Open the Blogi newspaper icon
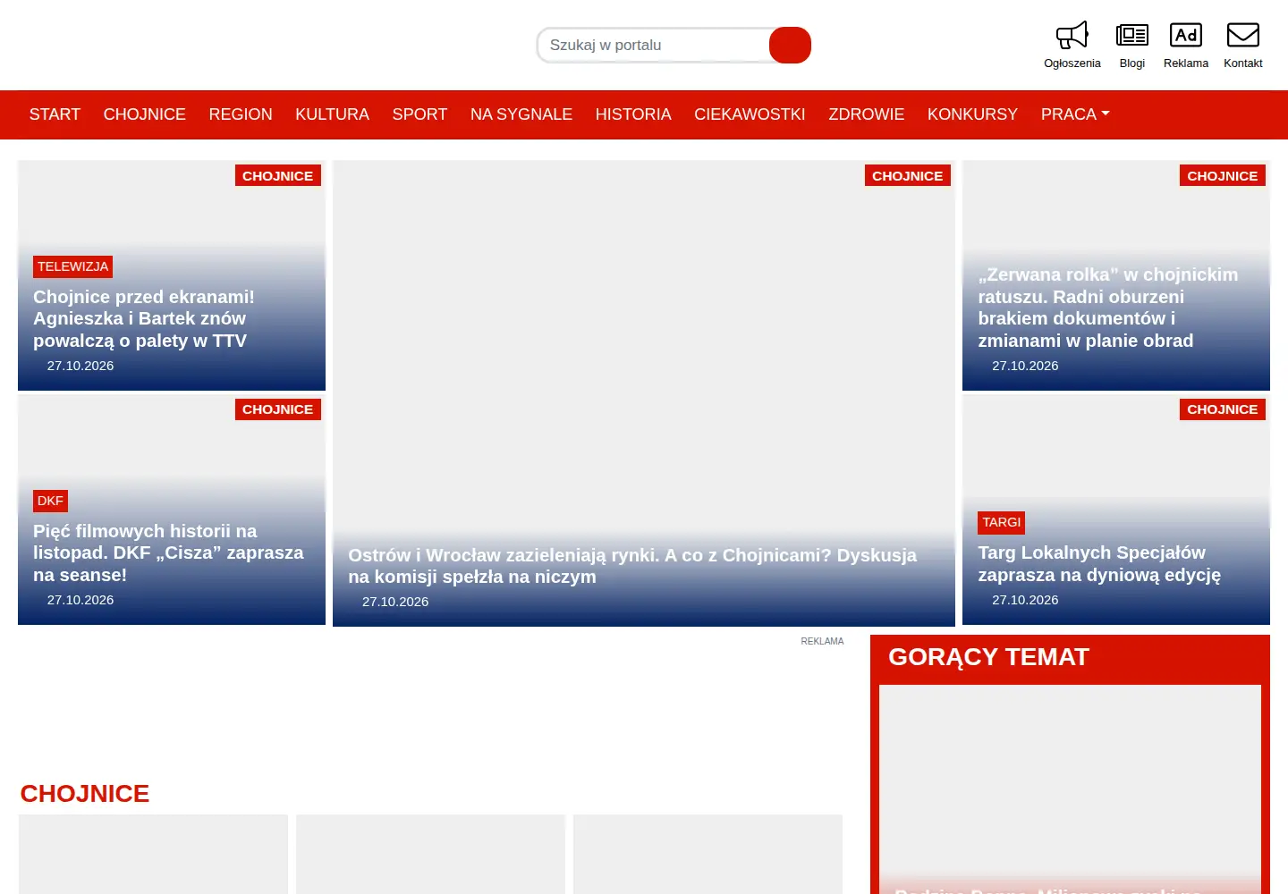1288x894 pixels. point(1131,36)
